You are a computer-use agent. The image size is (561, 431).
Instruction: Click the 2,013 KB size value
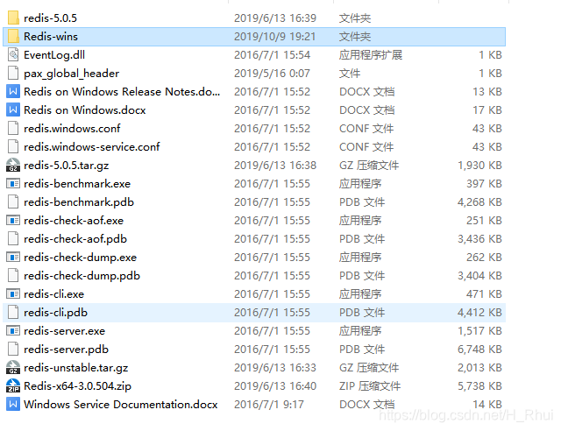pyautogui.click(x=479, y=367)
